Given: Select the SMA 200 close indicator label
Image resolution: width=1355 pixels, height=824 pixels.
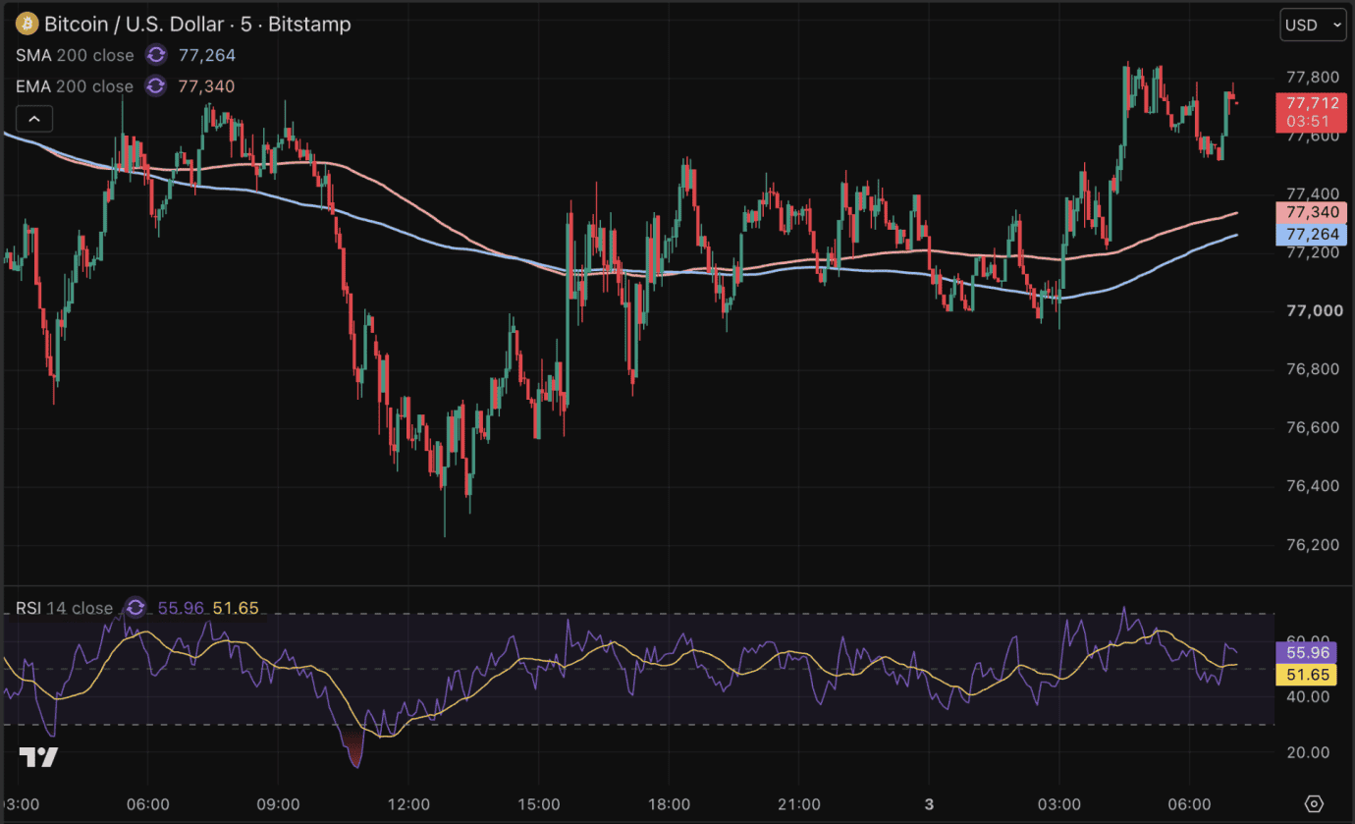Looking at the screenshot, I should (x=75, y=55).
